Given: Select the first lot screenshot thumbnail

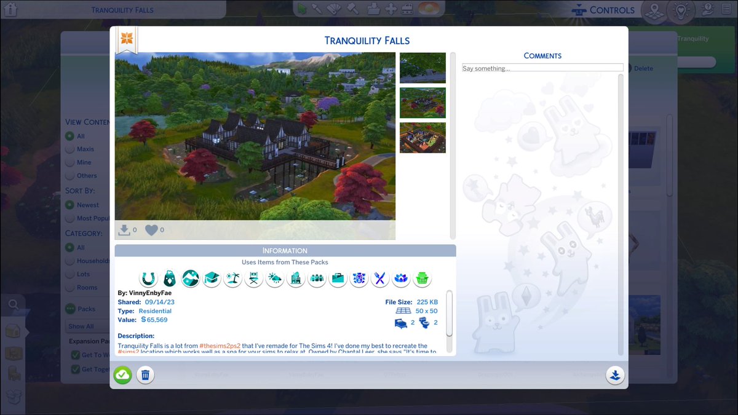Looking at the screenshot, I should 423,68.
